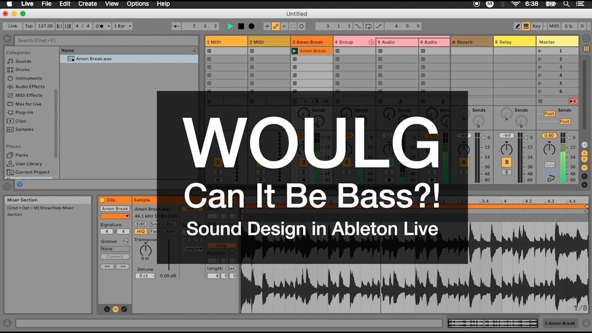Open Apple menu
This screenshot has height=333, width=592.
[x=9, y=4]
